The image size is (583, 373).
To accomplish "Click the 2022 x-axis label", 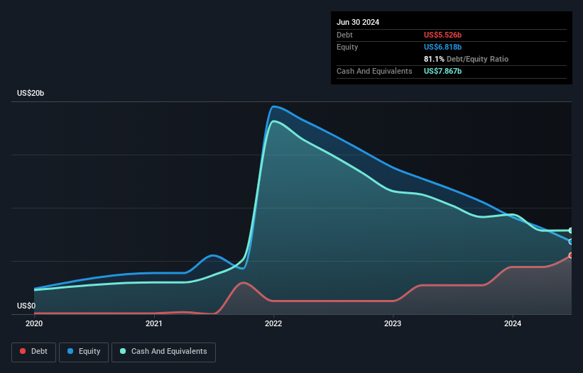I will [x=273, y=323].
